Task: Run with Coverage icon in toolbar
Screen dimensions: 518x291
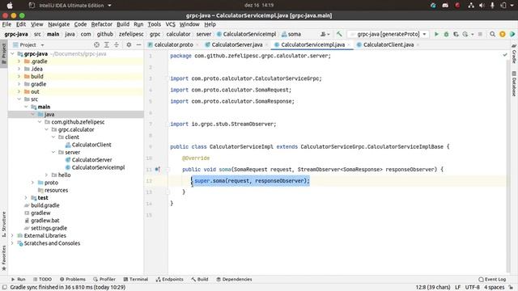Action: pyautogui.click(x=456, y=34)
